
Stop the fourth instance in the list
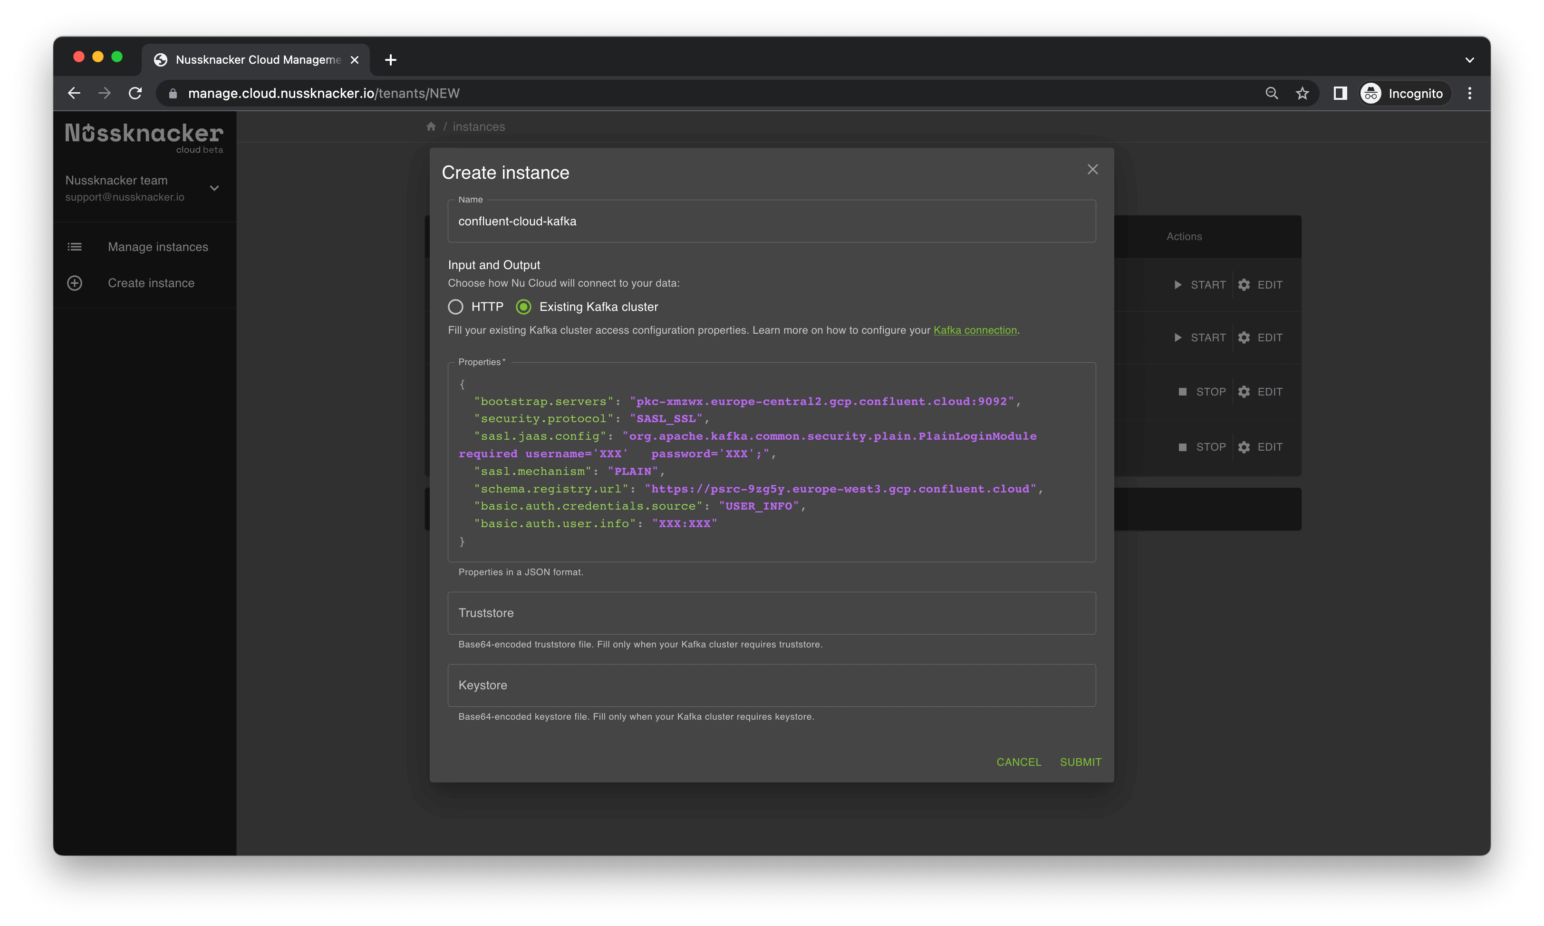[x=1202, y=447]
